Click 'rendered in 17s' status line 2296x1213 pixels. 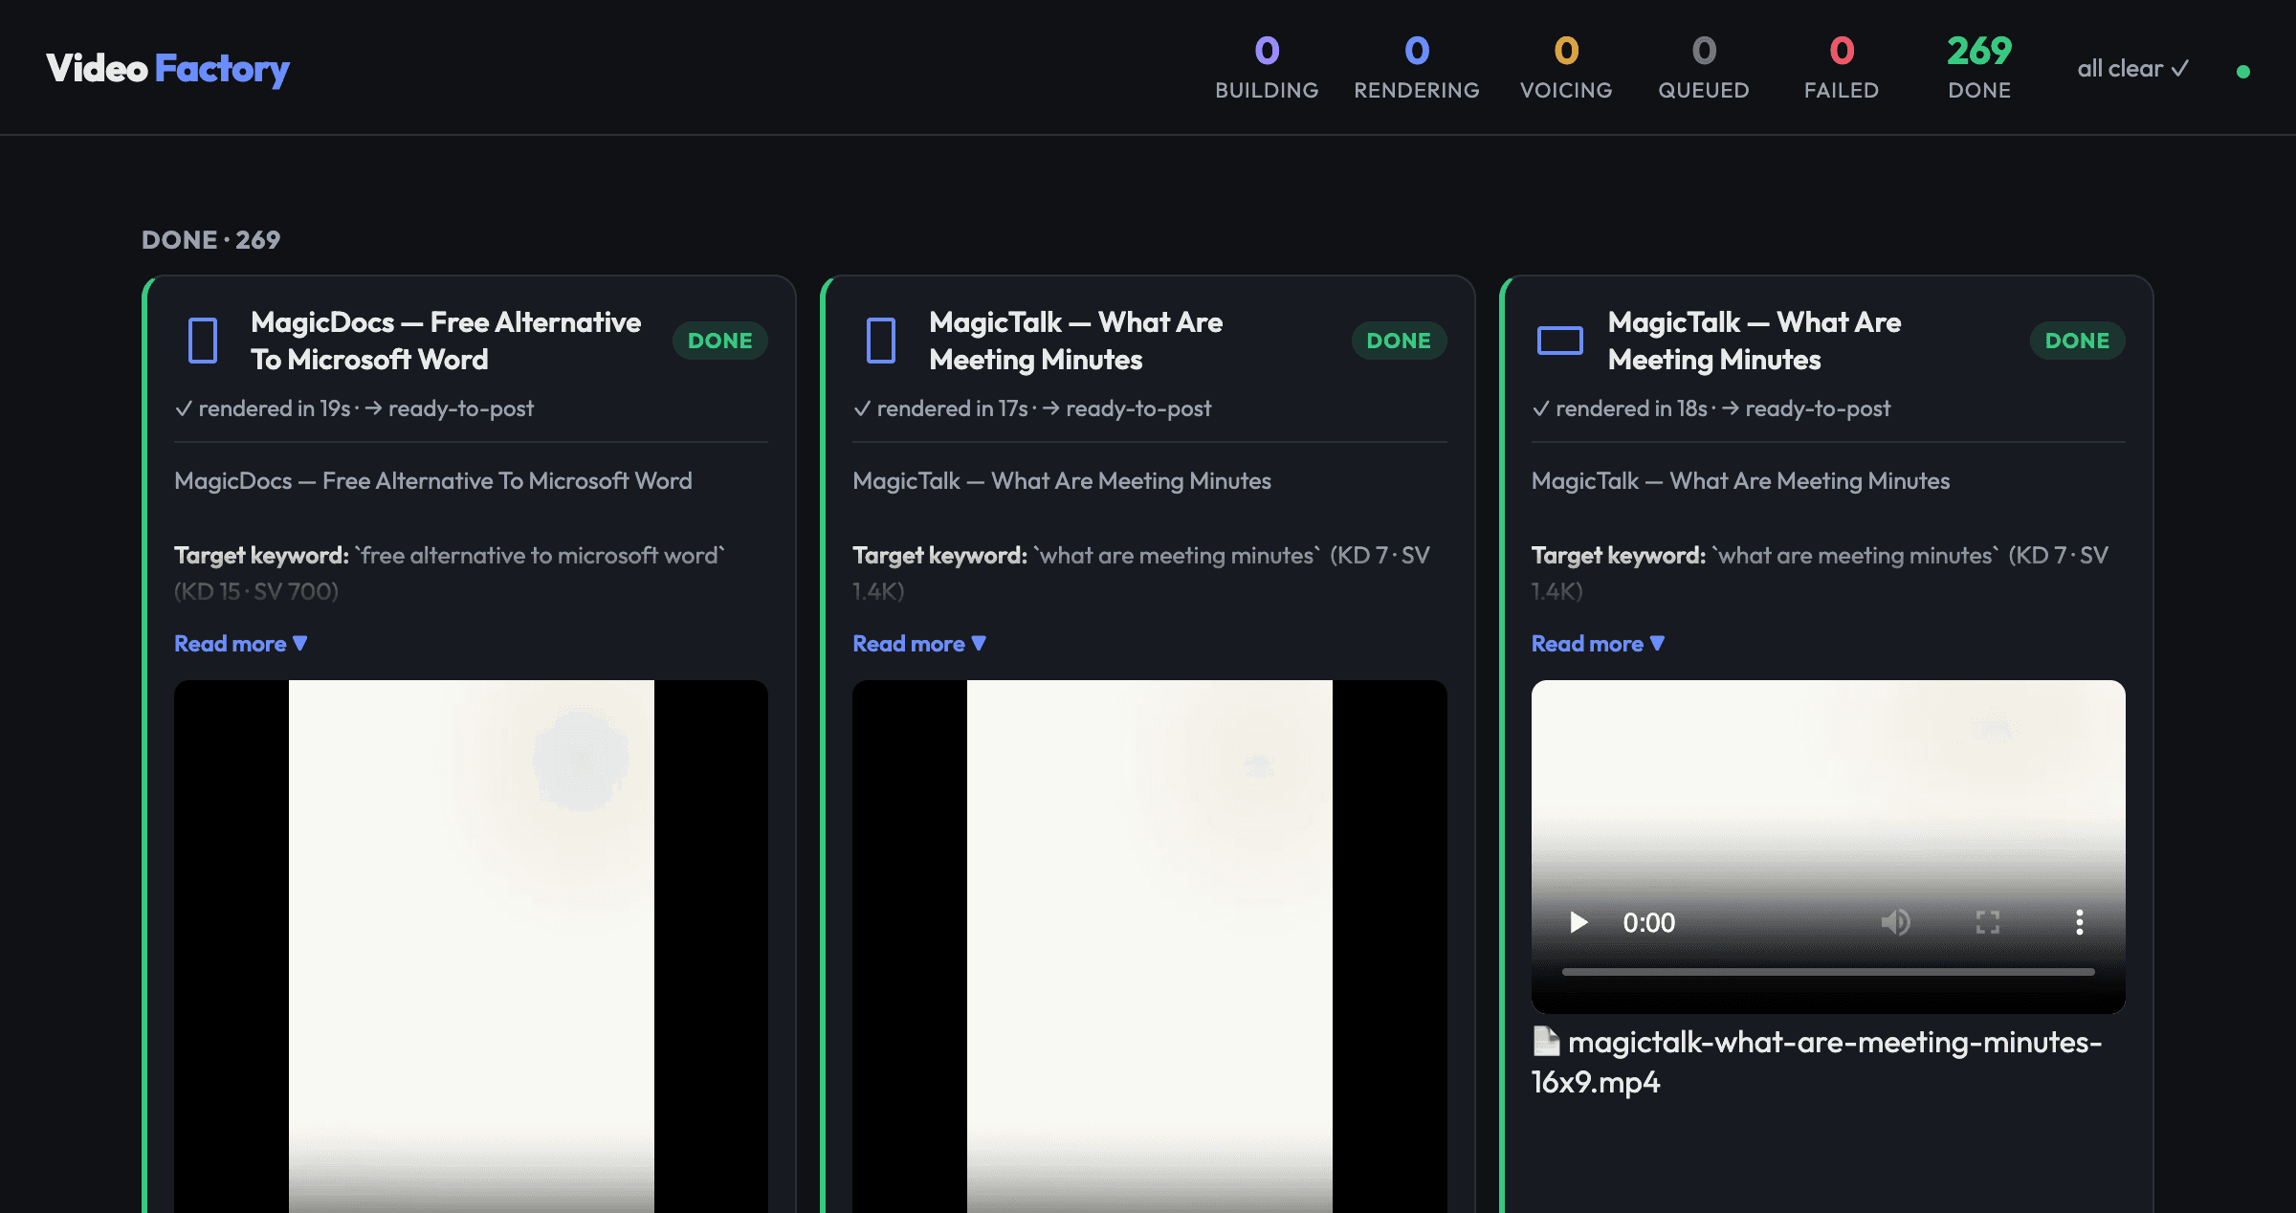pyautogui.click(x=1032, y=408)
